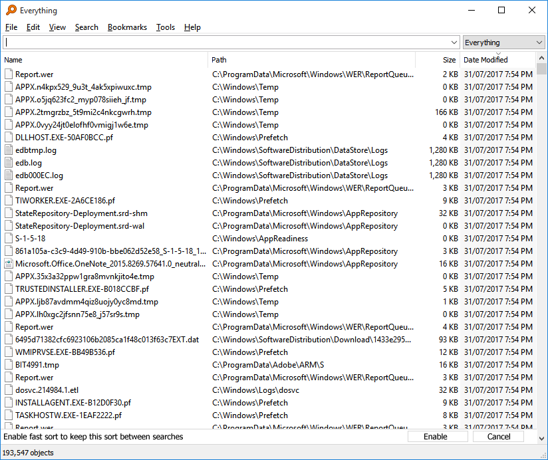This screenshot has width=548, height=460.
Task: Sort by the Name column header
Action: [x=104, y=60]
